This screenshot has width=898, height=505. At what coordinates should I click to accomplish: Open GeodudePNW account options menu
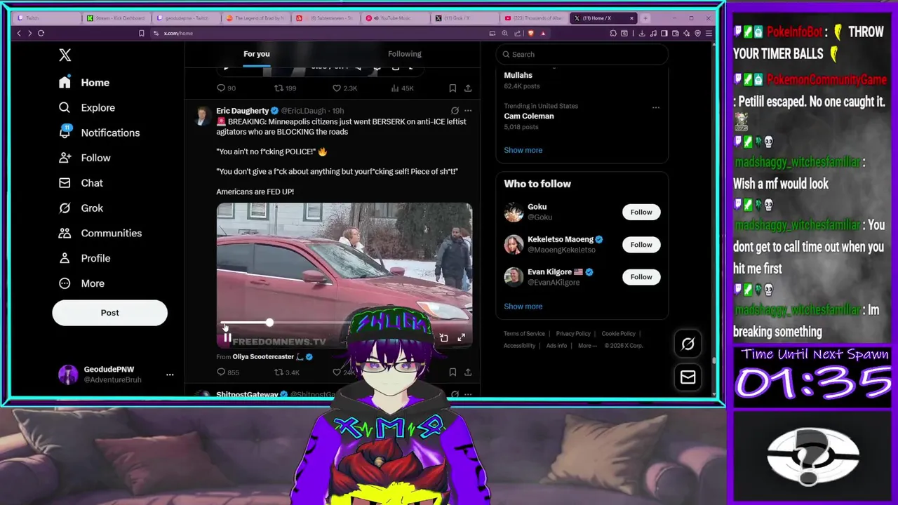point(169,375)
